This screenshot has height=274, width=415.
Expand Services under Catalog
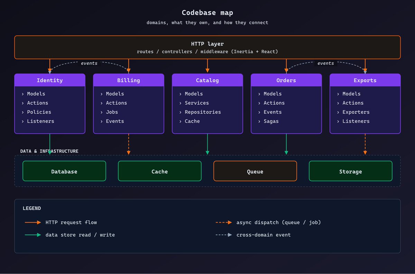(x=194, y=103)
